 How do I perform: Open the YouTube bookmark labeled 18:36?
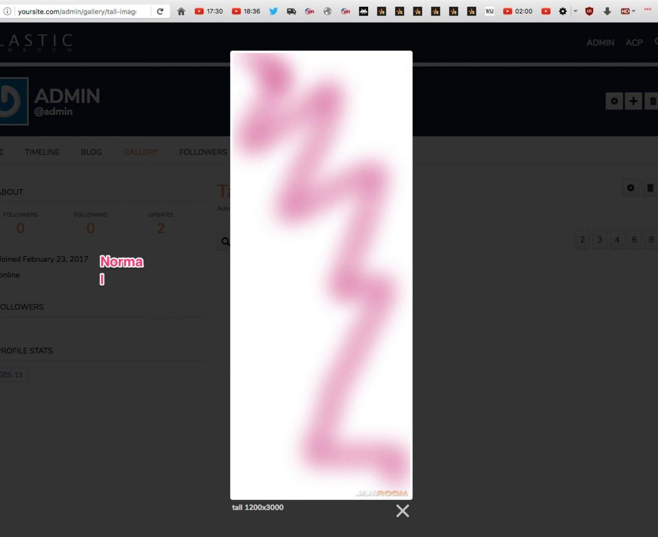pos(246,11)
